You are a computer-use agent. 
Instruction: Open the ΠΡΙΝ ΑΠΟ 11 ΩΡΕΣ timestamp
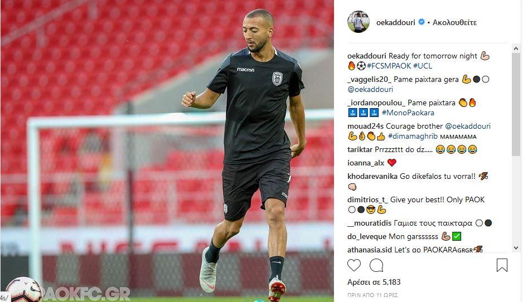click(372, 295)
